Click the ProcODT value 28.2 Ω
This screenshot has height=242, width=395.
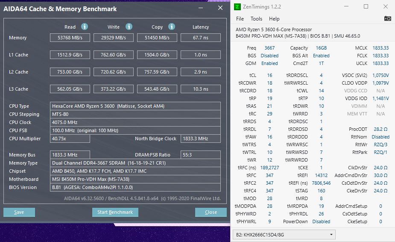(380, 129)
